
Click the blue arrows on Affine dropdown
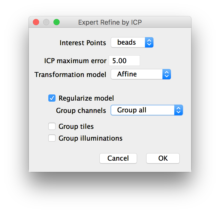(167, 74)
